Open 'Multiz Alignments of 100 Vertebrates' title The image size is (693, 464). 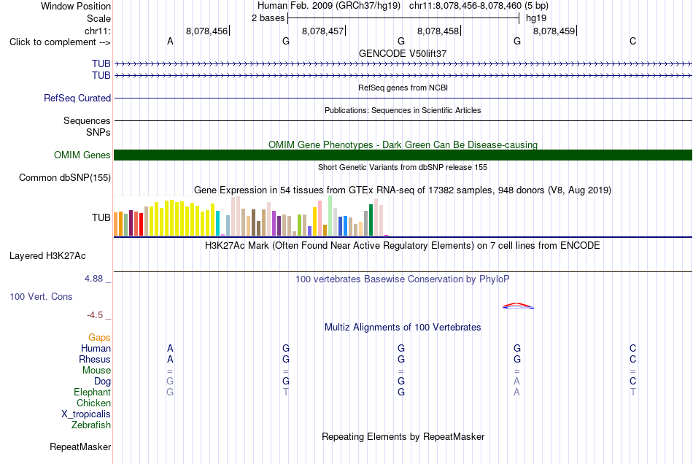(x=403, y=328)
